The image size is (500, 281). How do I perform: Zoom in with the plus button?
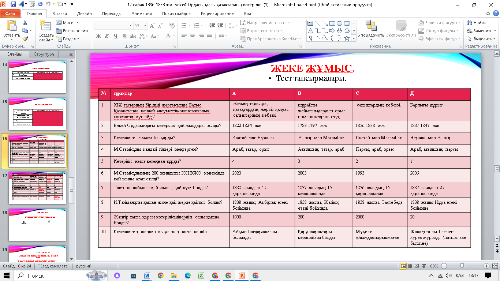[x=486, y=266]
